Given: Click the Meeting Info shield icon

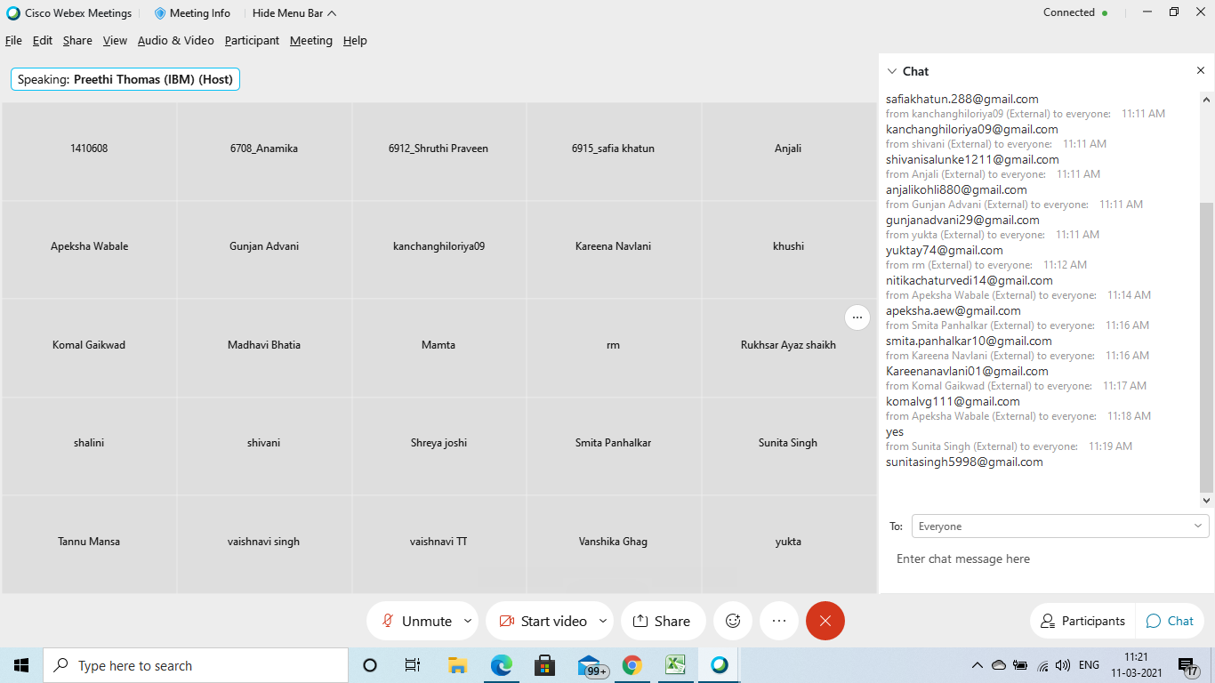Looking at the screenshot, I should tap(160, 13).
